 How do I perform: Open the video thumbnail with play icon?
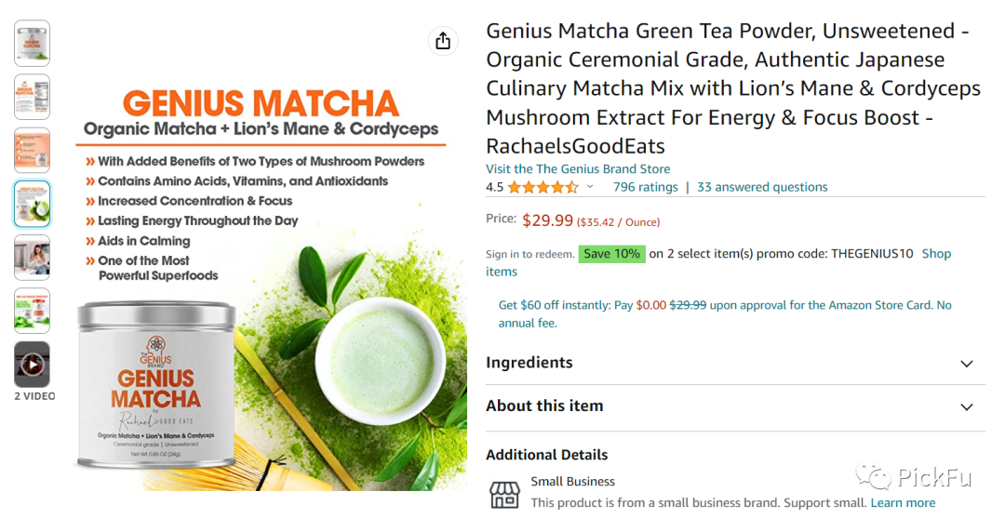[32, 365]
